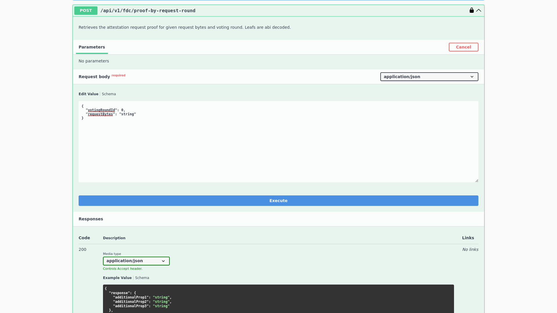Toggle back to Edit Value view

pyautogui.click(x=88, y=94)
